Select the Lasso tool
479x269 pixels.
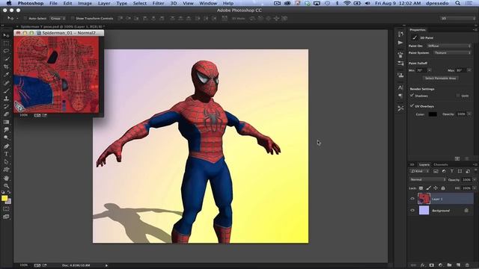click(x=6, y=51)
